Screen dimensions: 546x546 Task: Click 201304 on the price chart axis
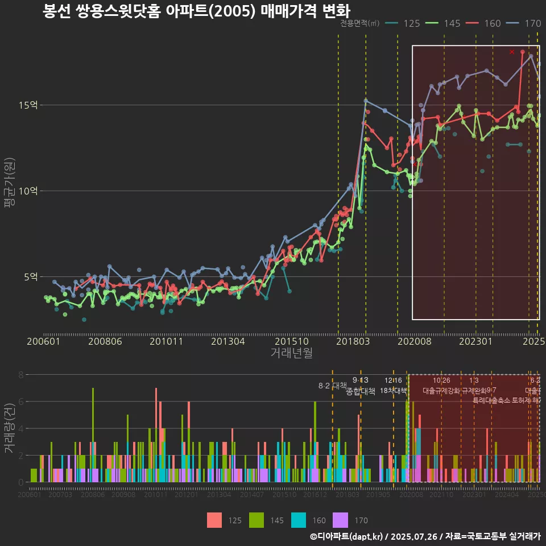tap(228, 341)
